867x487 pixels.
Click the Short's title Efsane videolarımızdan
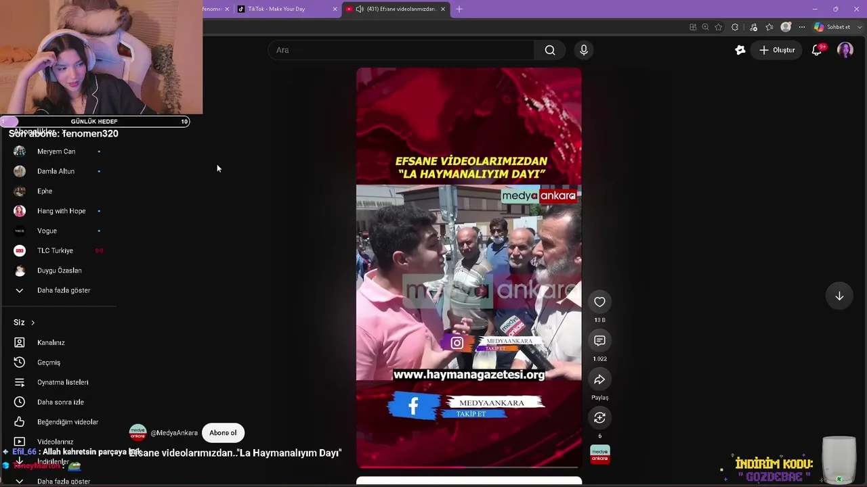tap(235, 453)
